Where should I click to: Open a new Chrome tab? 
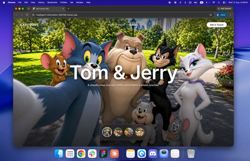(68, 9)
